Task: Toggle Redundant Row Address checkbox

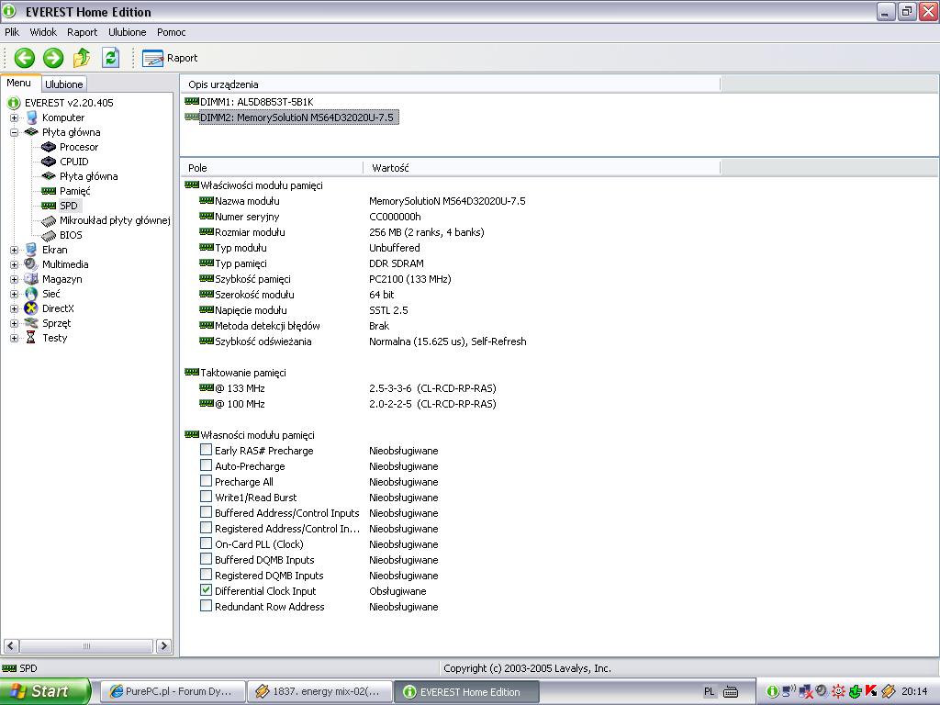Action: click(206, 606)
